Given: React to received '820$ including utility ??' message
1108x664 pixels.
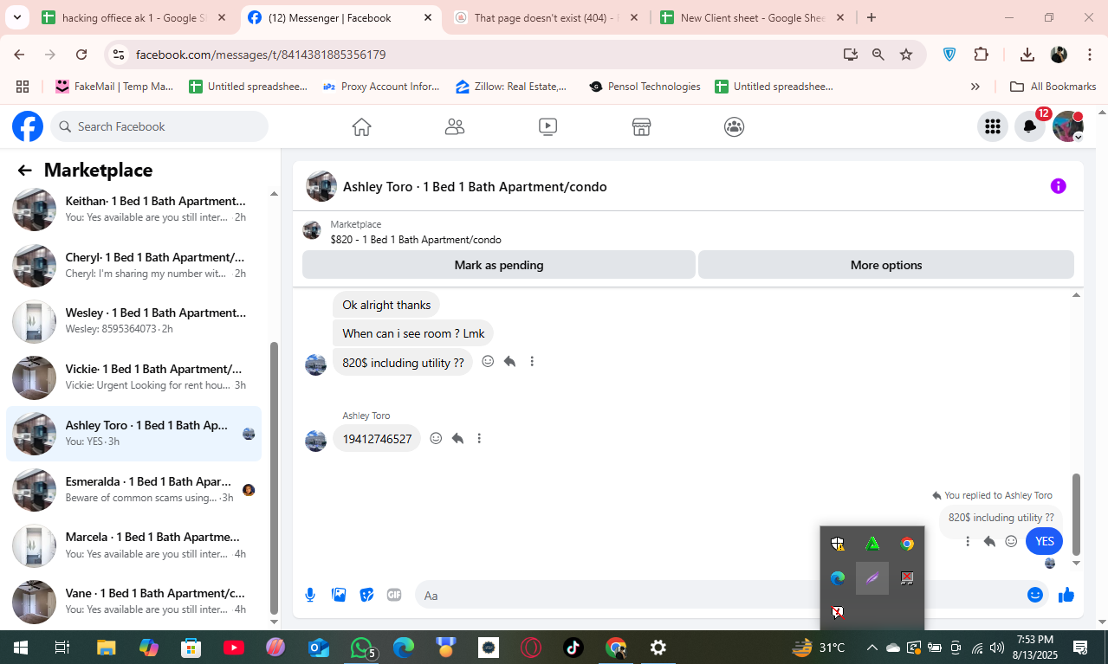Looking at the screenshot, I should [488, 362].
